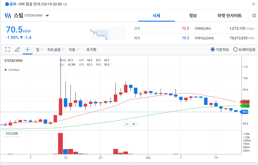This screenshot has height=165, width=258.
Task: Click the blue notice exclamation icon
Action: pos(7,4)
